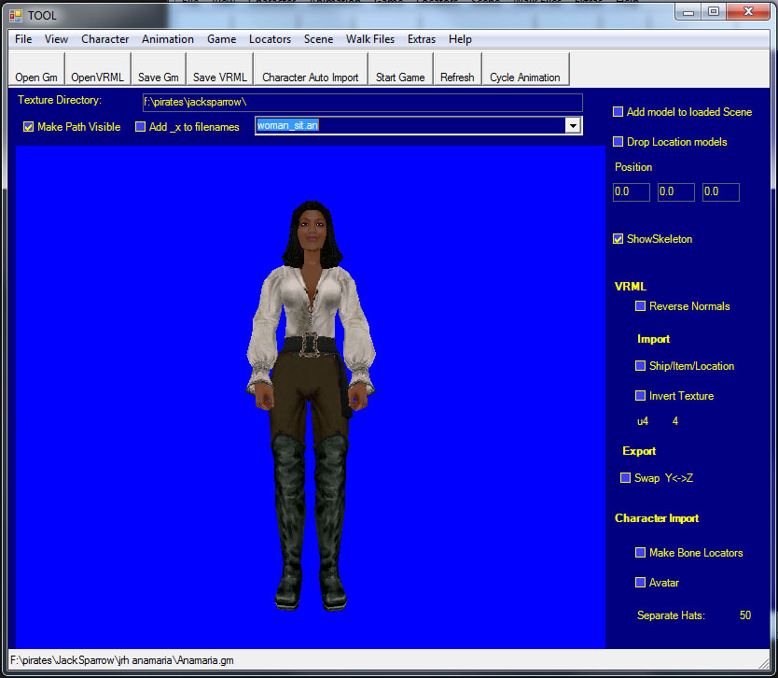The width and height of the screenshot is (778, 678).
Task: Click the Anamaria character model in viewport
Action: (311, 404)
